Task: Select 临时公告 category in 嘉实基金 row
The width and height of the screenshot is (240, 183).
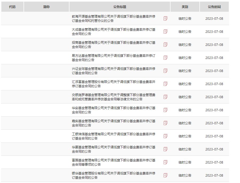Action: [185, 123]
